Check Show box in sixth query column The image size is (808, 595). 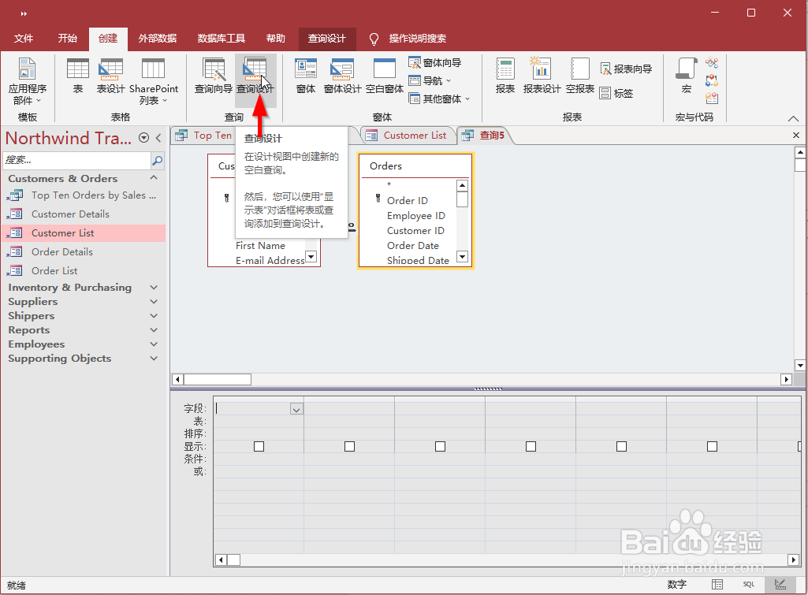click(x=712, y=446)
